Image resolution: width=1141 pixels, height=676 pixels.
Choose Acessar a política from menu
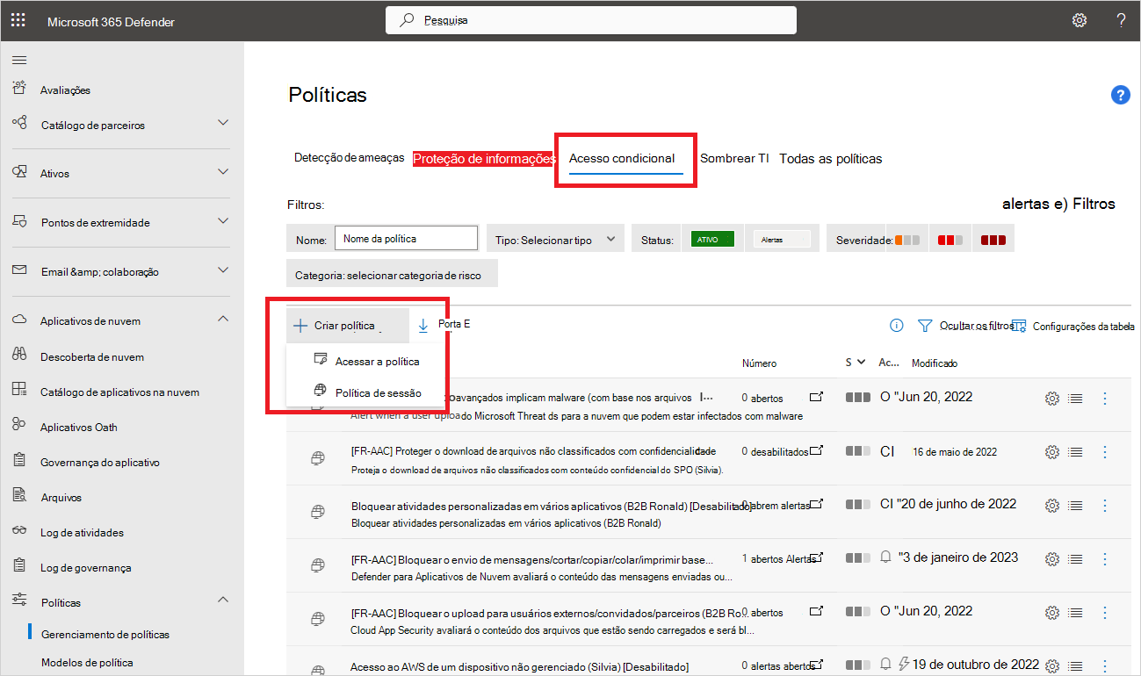click(x=367, y=361)
